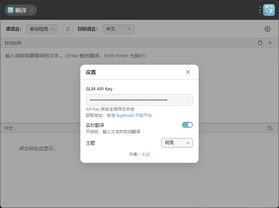Copy the translation result with the copy icon
The width and height of the screenshot is (279, 208).
coord(270,128)
